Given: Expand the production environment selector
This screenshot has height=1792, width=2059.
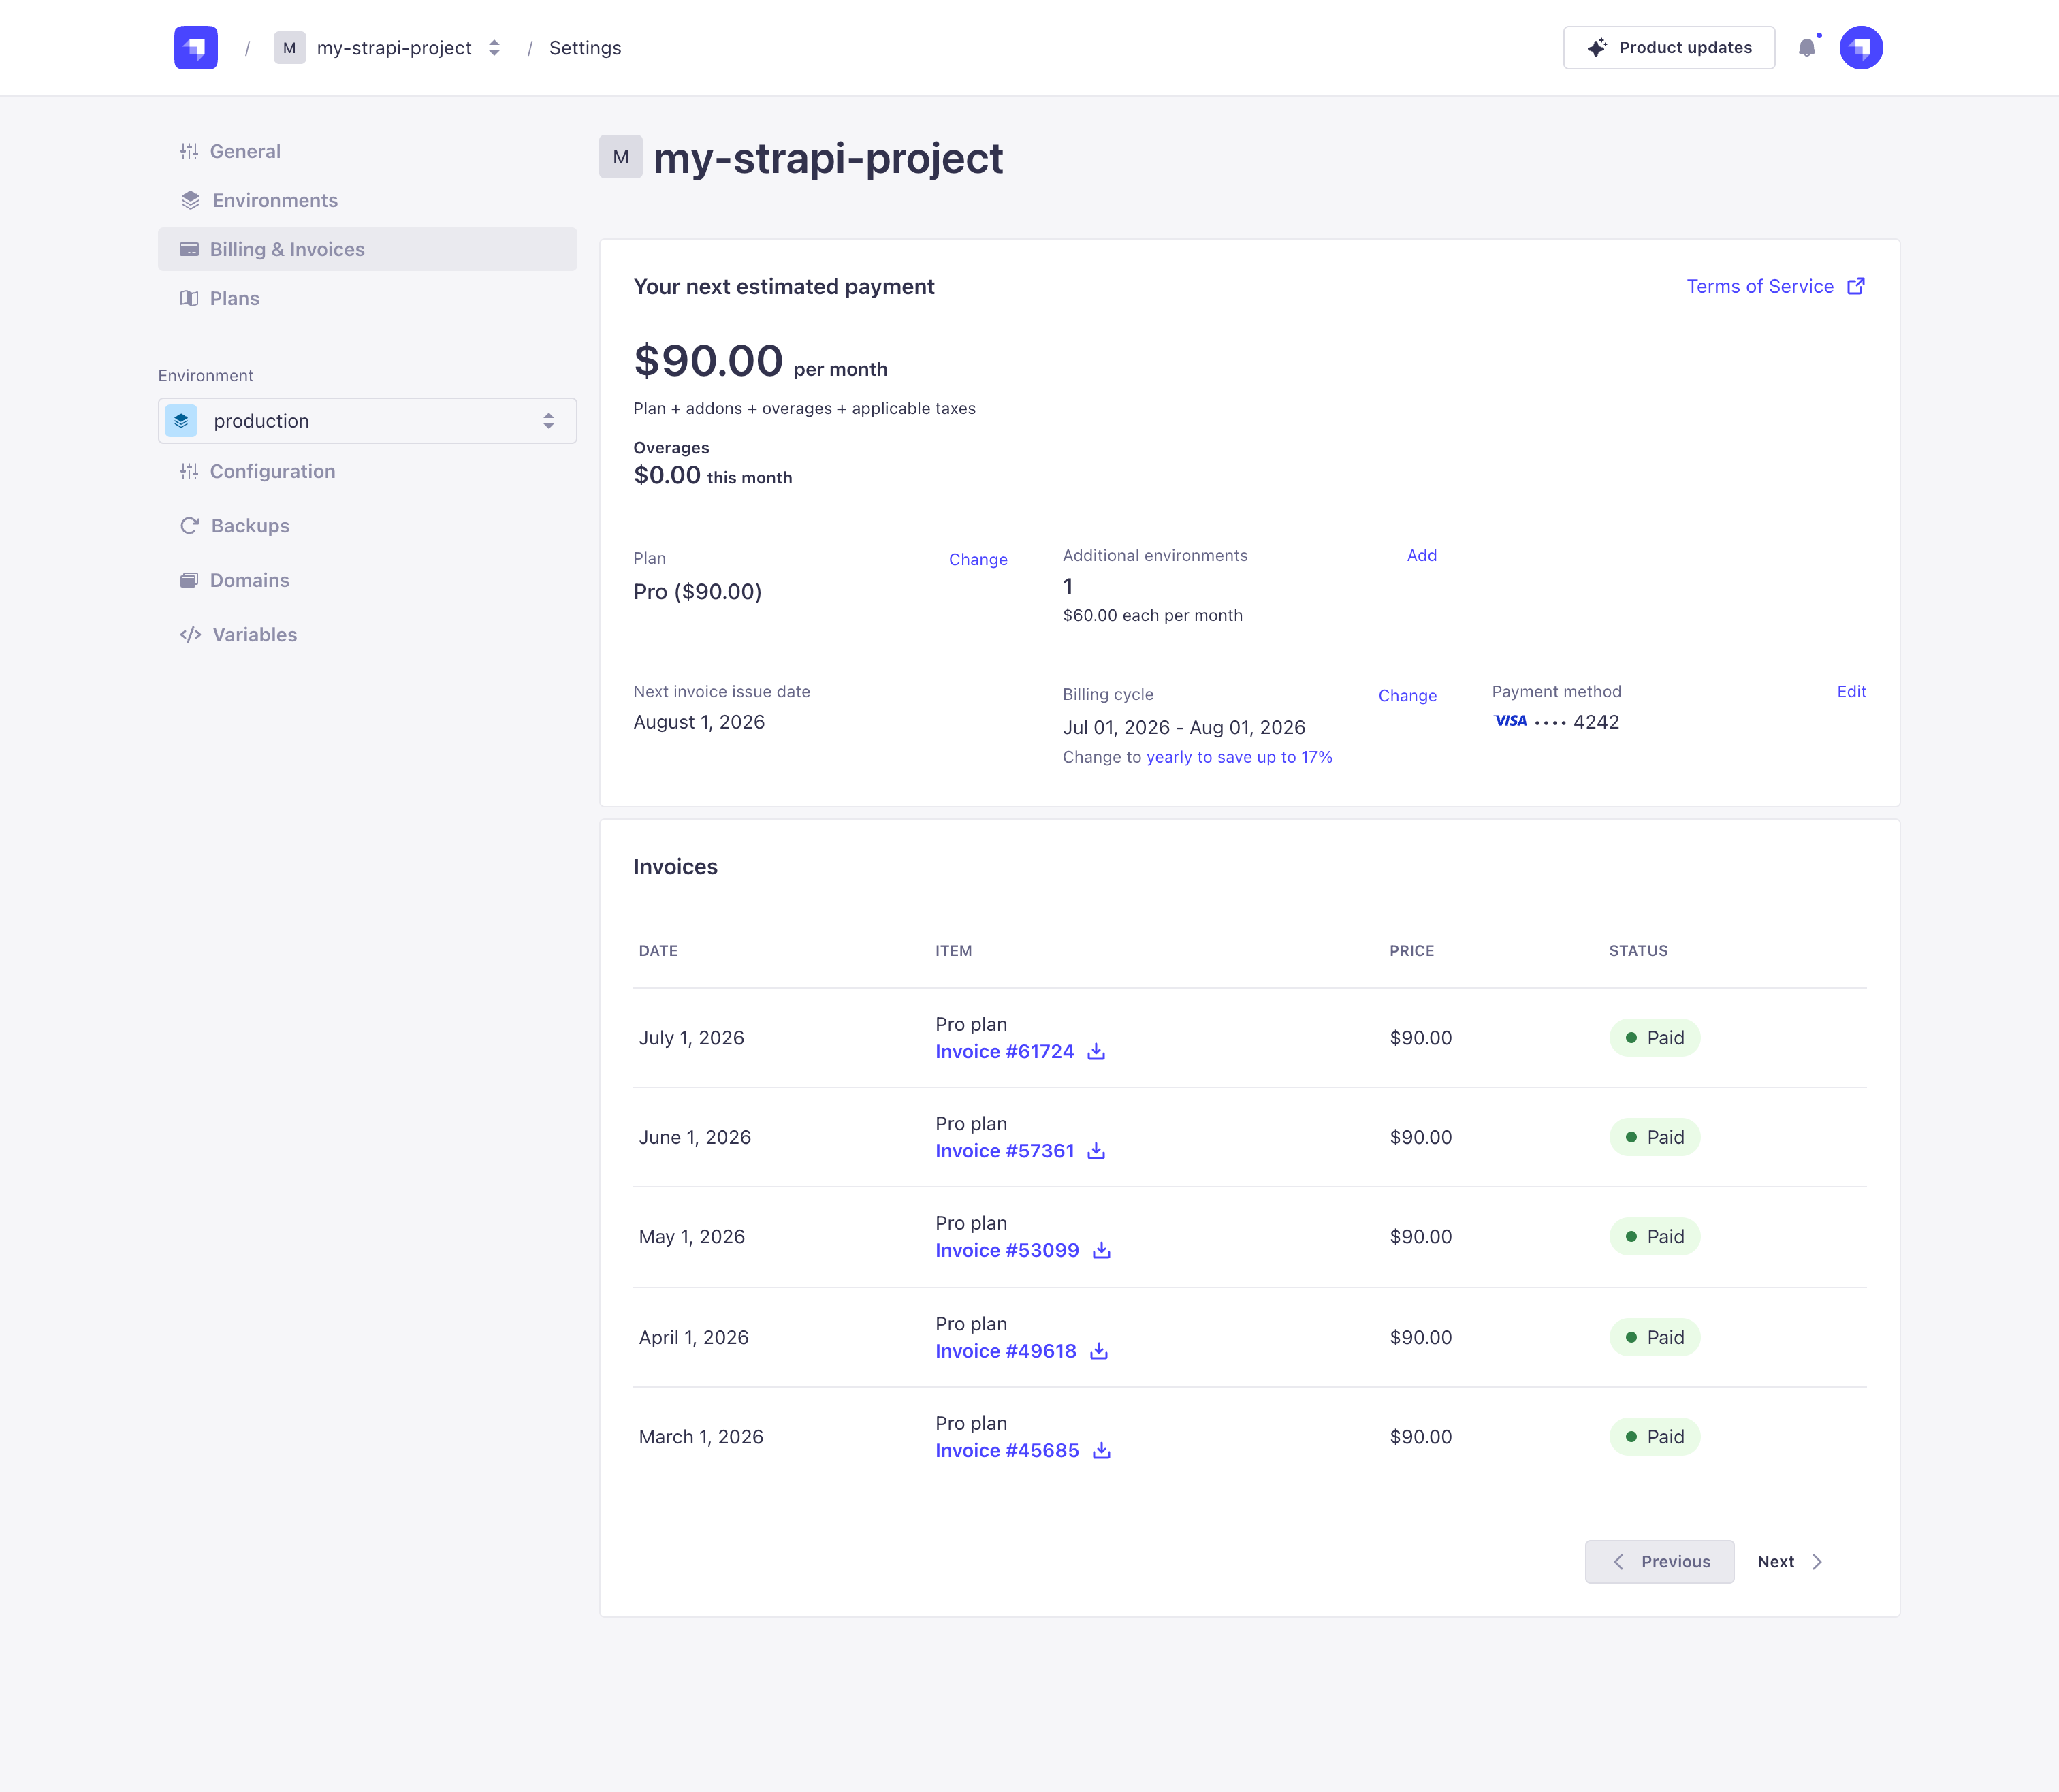Looking at the screenshot, I should coord(367,421).
